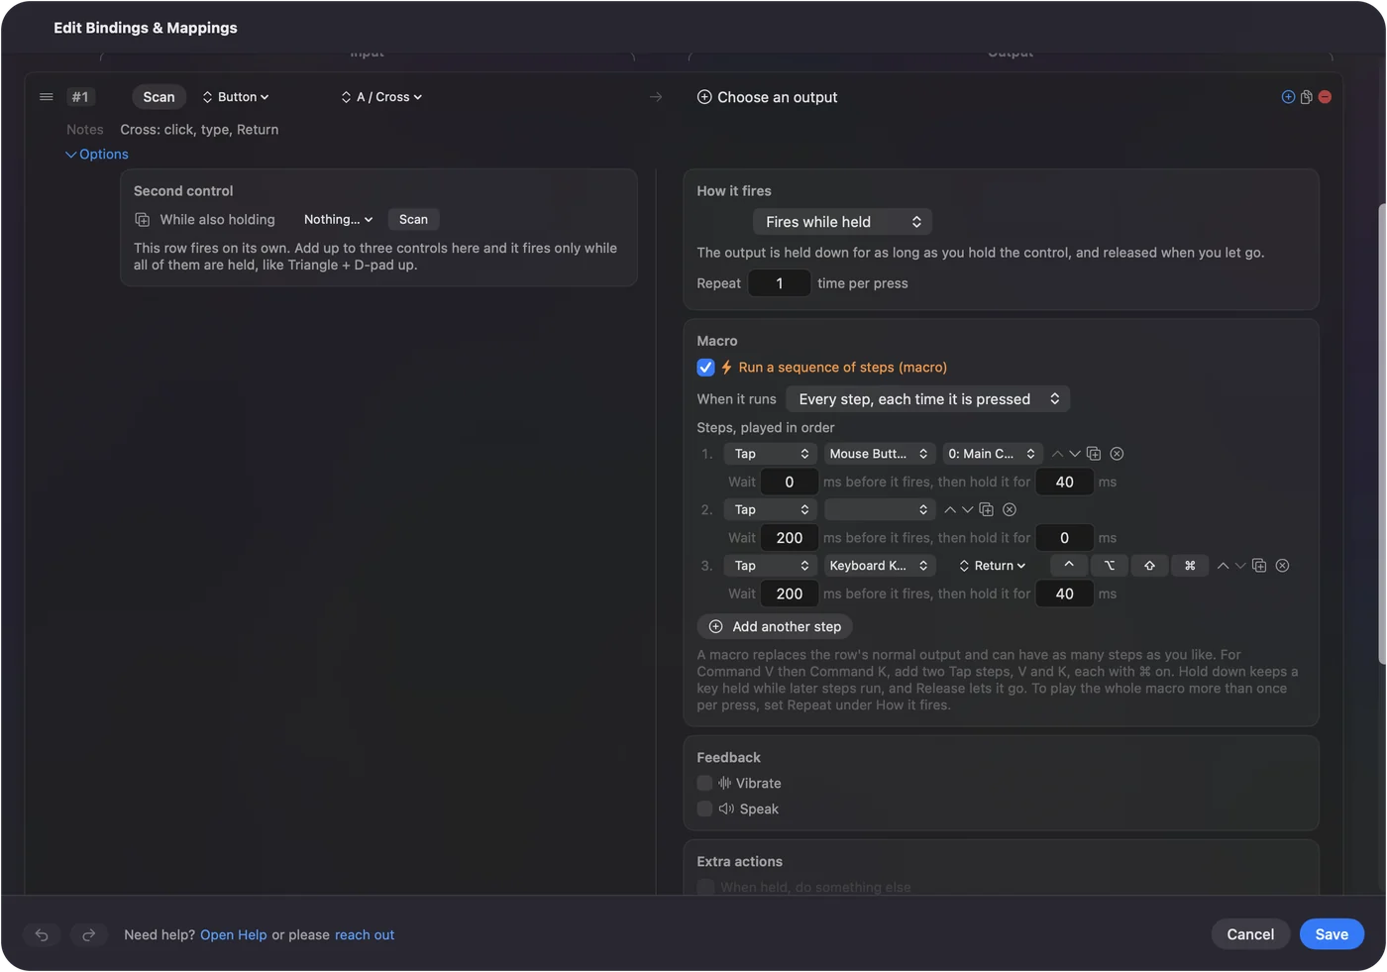Open the When it runs dropdown
The height and width of the screenshot is (972, 1387).
pos(928,399)
